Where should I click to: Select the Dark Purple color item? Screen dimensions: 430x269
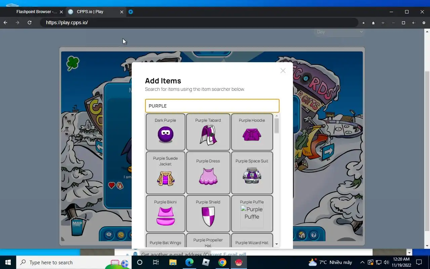pos(165,132)
